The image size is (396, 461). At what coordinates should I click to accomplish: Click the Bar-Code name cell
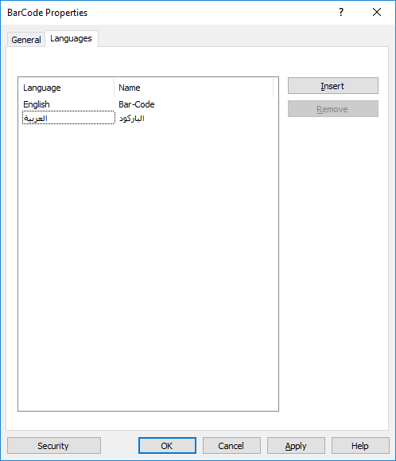coord(137,104)
